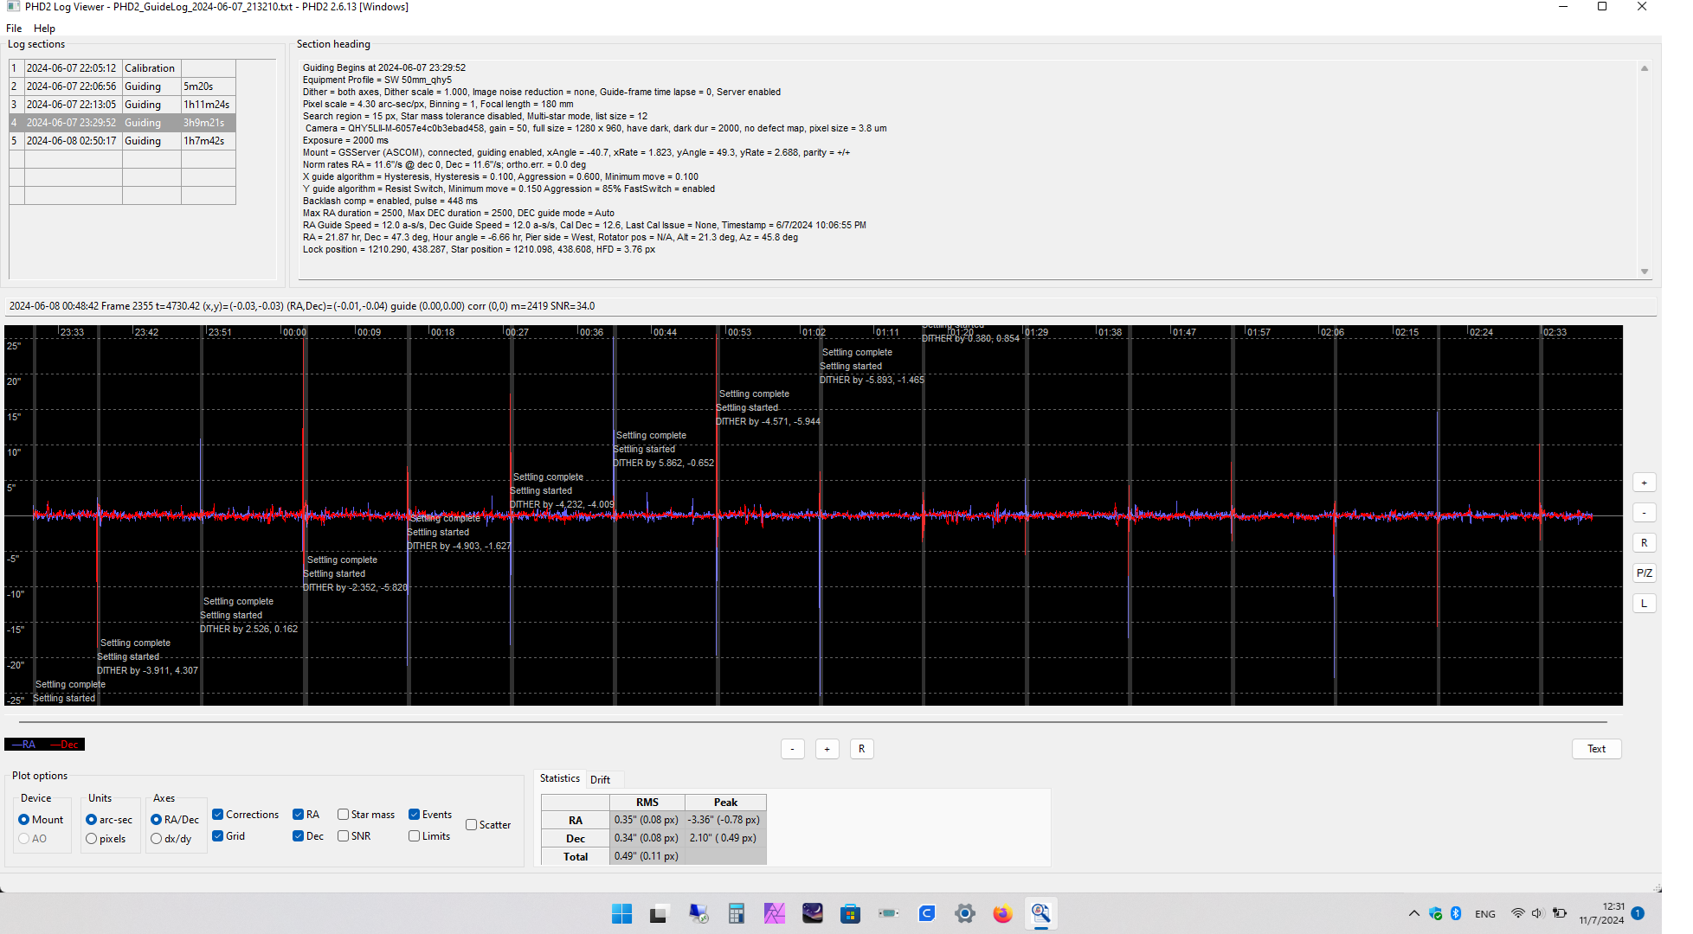Screen dimensions: 1693x934
Task: Zoom in horizontal time axis
Action: pos(827,749)
